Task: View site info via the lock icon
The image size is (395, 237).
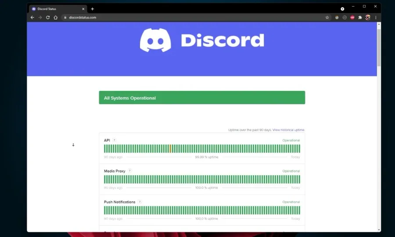Action: click(65, 17)
